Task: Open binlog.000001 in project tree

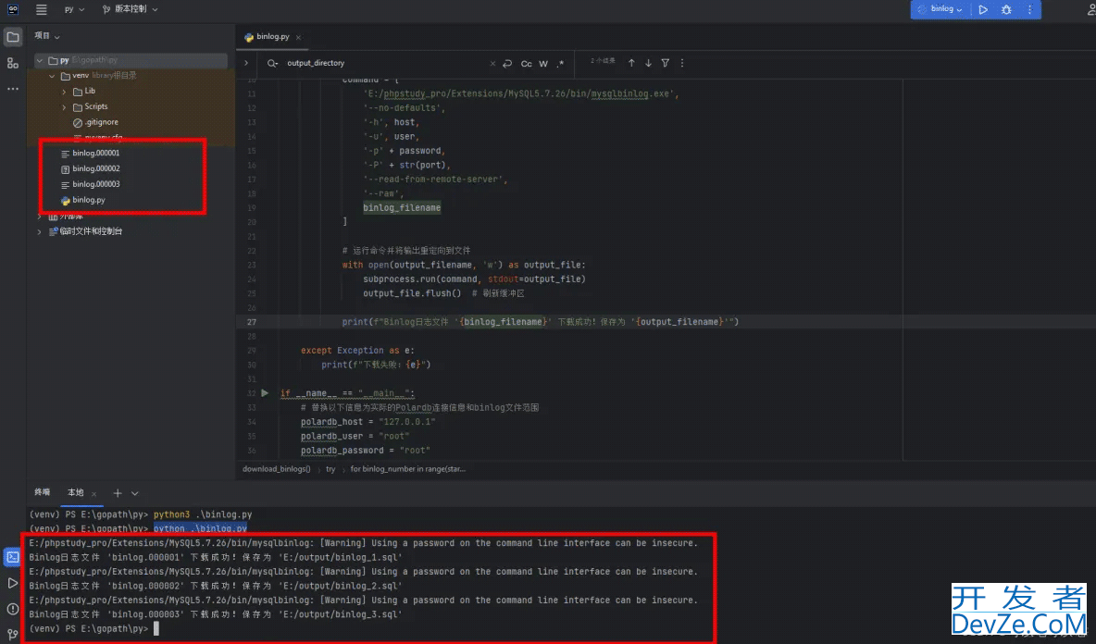Action: 95,153
